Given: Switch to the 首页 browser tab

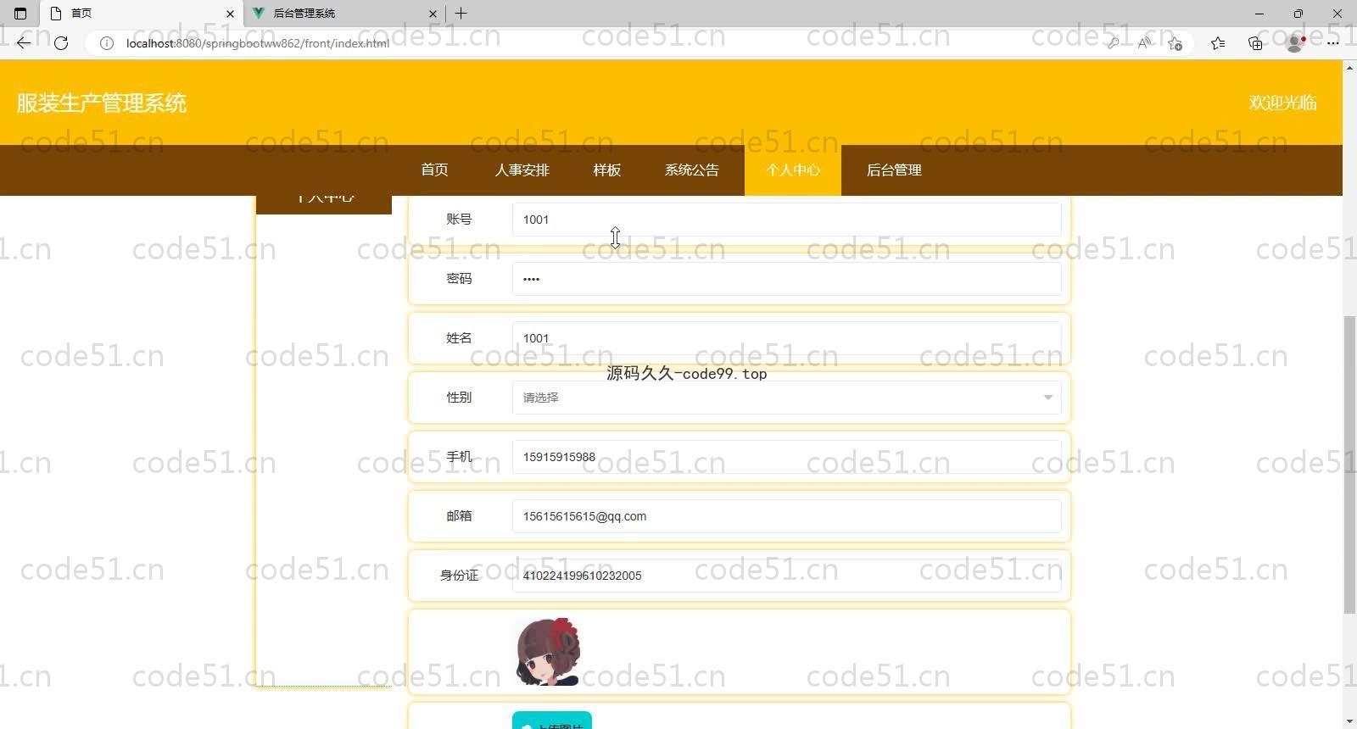Looking at the screenshot, I should (x=142, y=14).
